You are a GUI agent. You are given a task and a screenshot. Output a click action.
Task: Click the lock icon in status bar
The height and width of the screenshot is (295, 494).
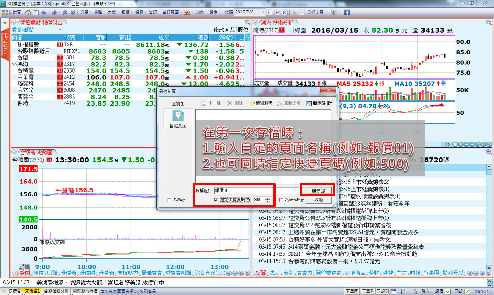414,291
